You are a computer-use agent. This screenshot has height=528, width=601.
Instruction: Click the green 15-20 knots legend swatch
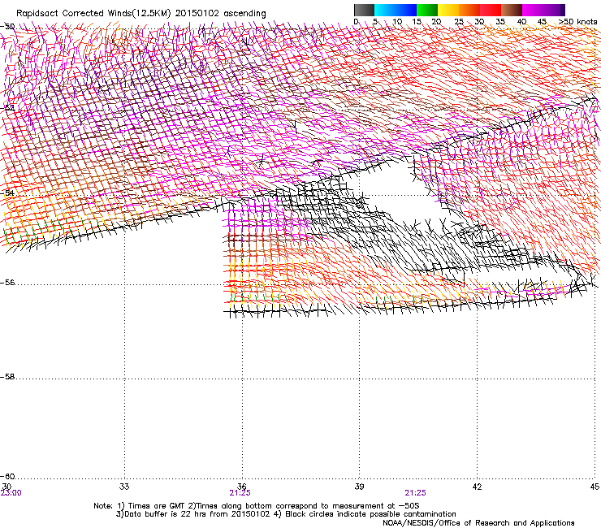click(427, 10)
